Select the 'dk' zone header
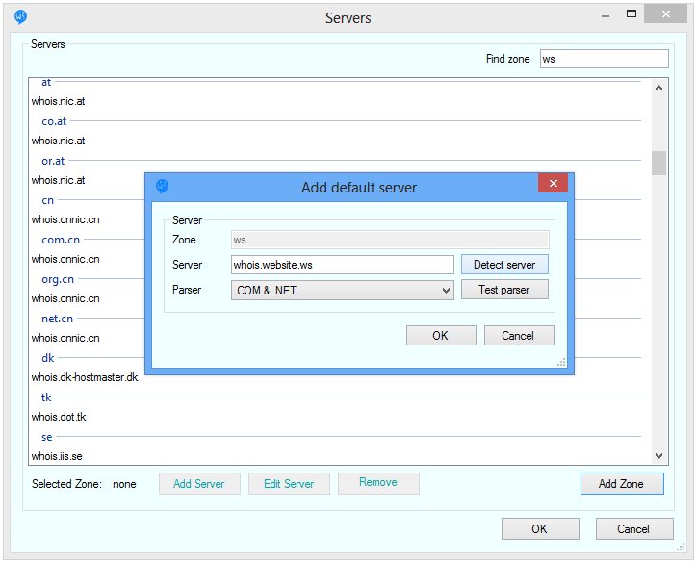The width and height of the screenshot is (697, 563). point(47,358)
